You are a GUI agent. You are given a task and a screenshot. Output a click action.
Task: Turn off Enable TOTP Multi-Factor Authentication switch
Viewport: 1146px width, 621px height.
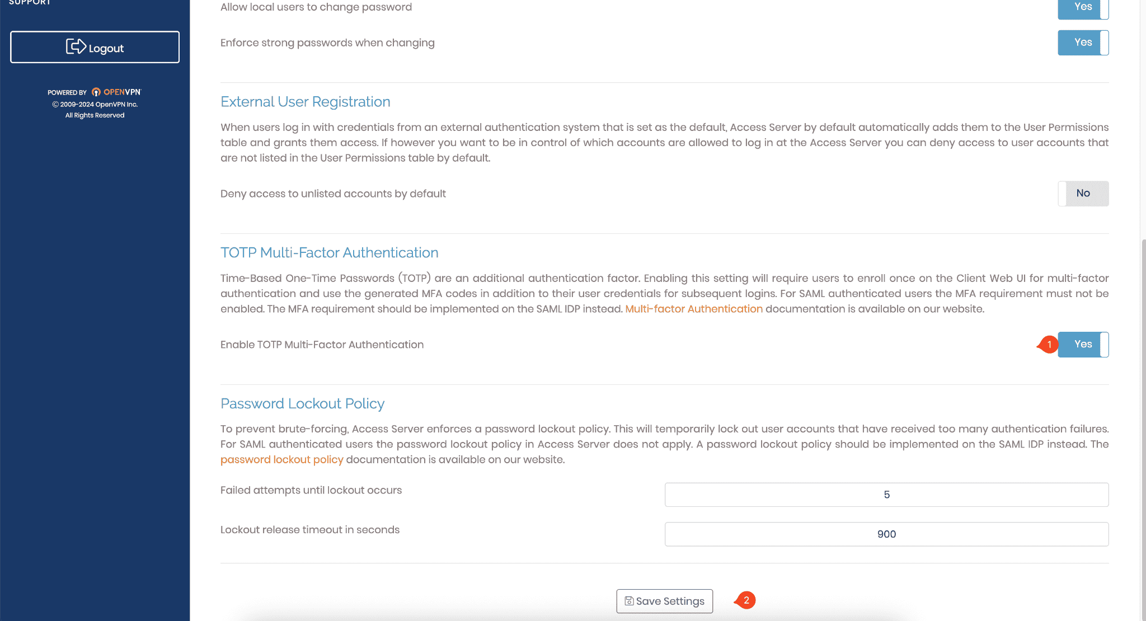tap(1083, 345)
